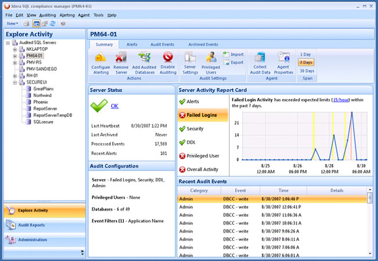
Task: Show Security report card
Action: (x=203, y=129)
